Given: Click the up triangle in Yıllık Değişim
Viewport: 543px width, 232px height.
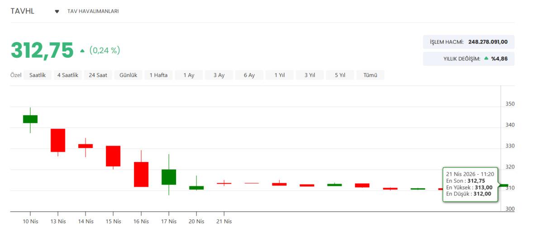Looking at the screenshot, I should [486, 58].
